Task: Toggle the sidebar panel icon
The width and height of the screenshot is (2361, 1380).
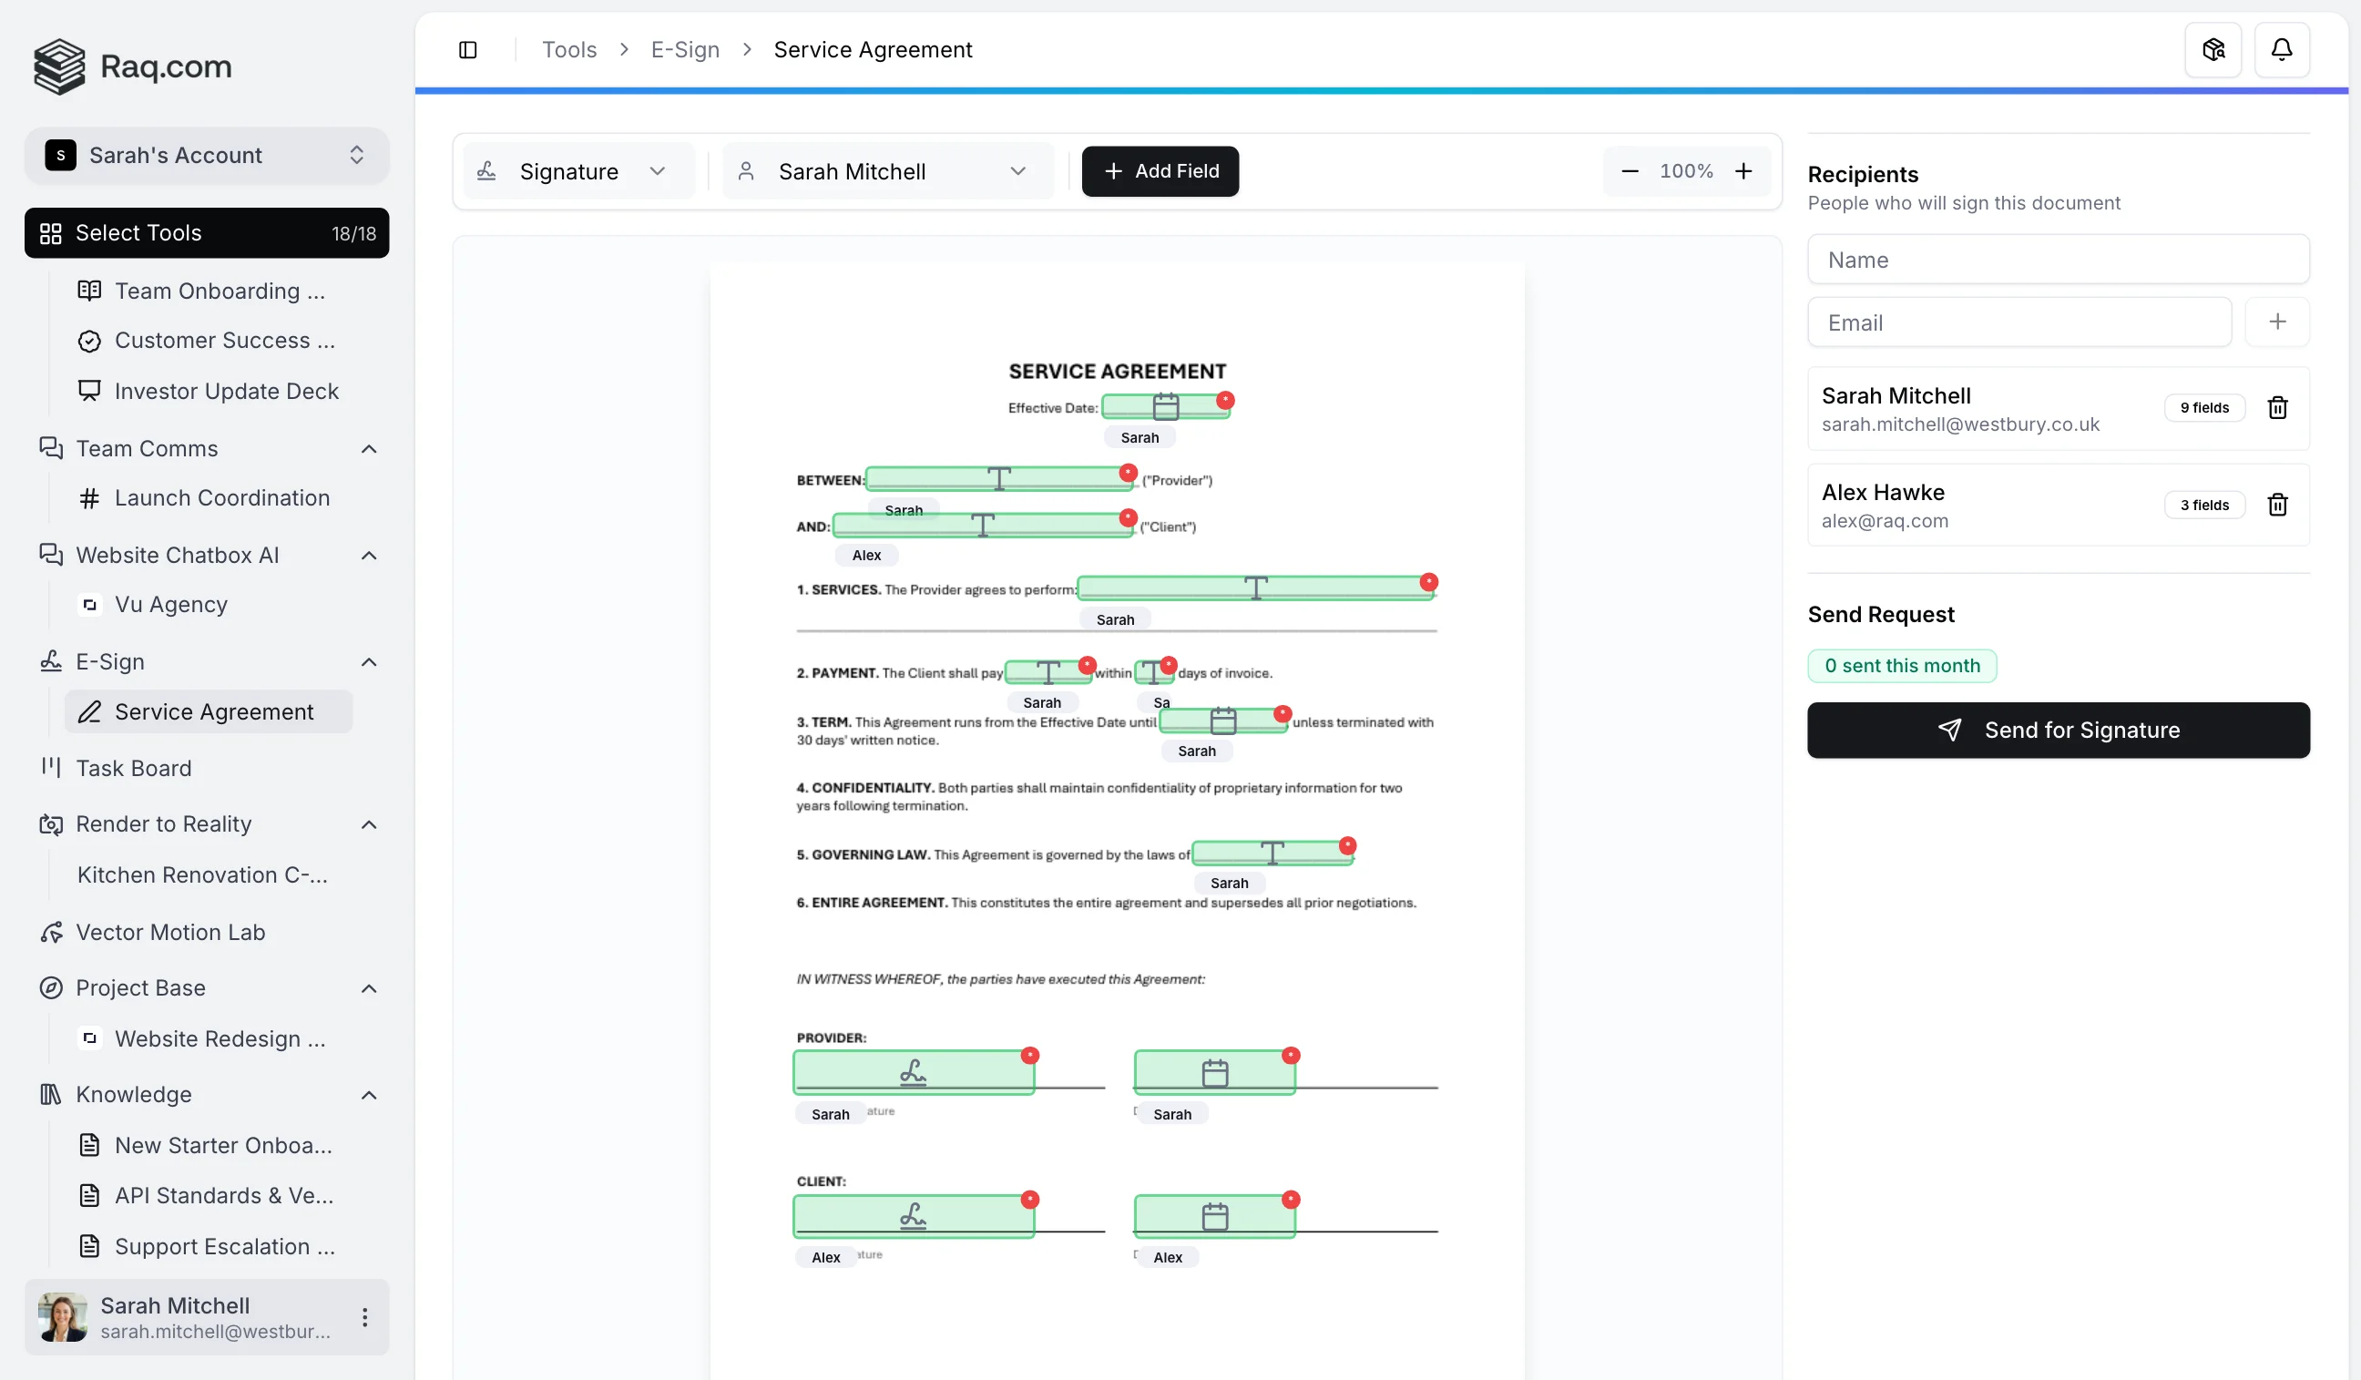Action: pos(467,50)
